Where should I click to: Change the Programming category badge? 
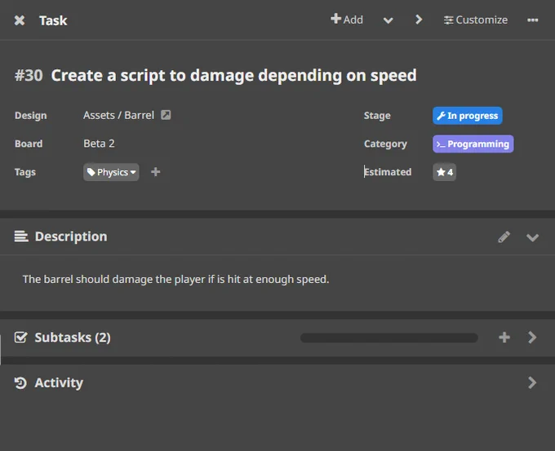473,144
